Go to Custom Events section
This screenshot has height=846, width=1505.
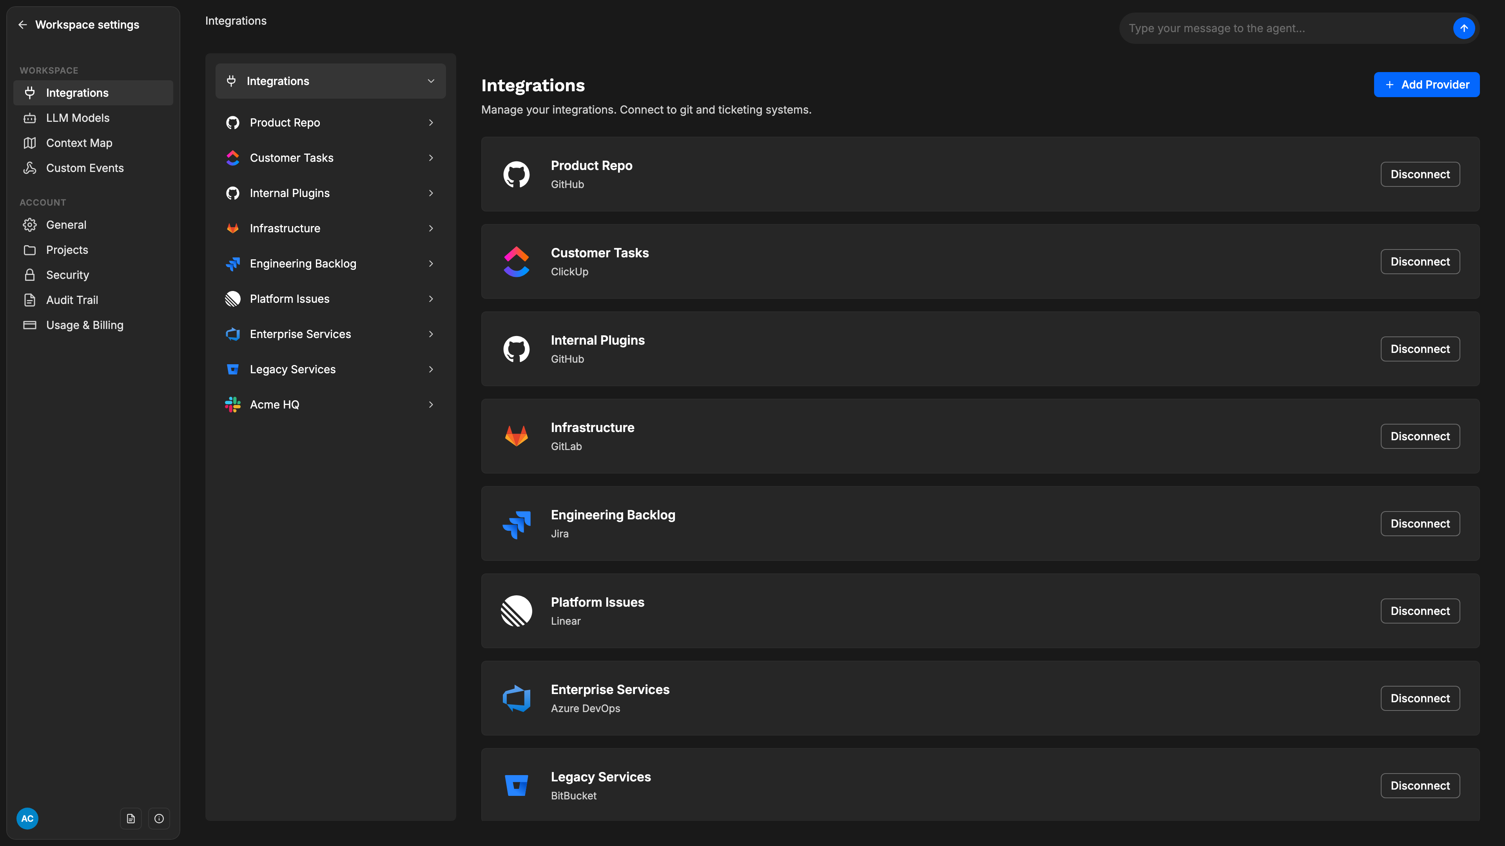pos(94,168)
